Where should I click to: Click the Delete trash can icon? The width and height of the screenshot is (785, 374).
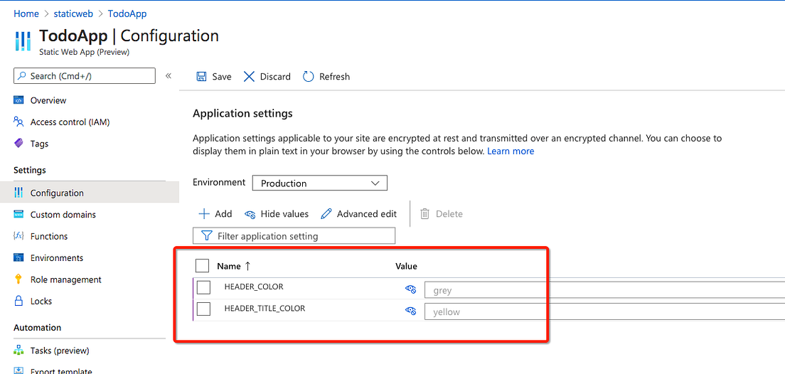[425, 214]
